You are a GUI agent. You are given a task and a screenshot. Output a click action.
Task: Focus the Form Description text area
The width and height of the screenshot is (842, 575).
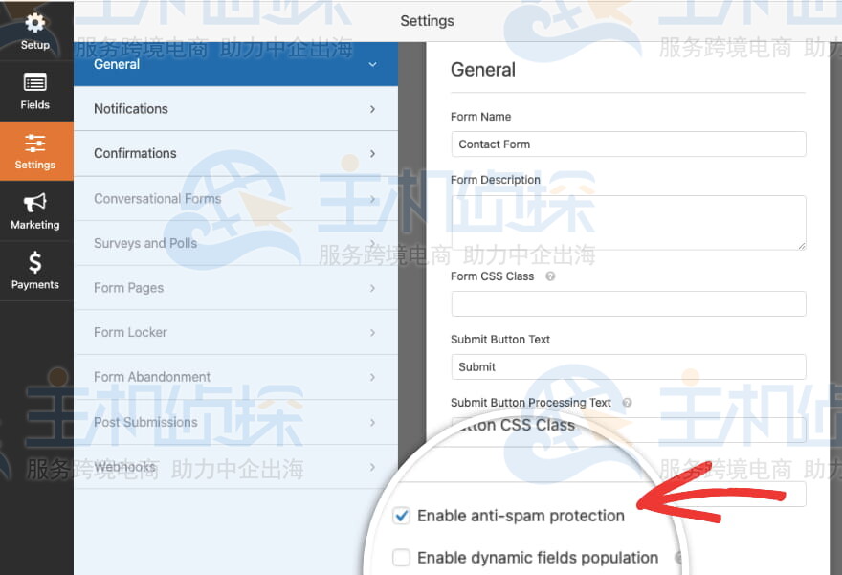coord(629,223)
